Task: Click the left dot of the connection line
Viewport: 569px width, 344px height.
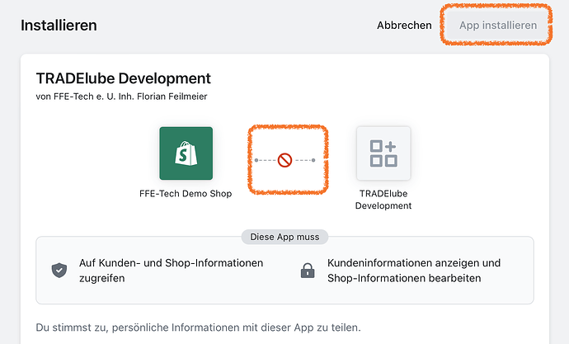Action: (x=256, y=160)
